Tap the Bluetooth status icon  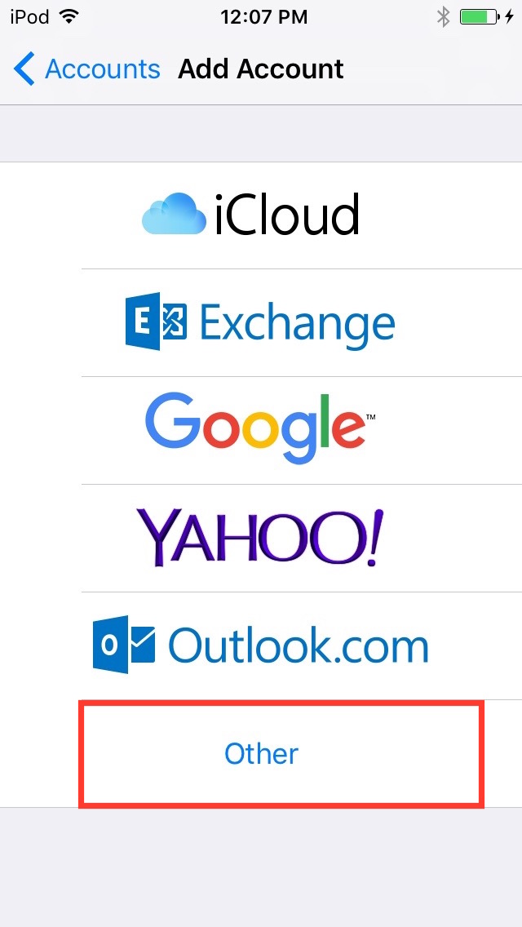[x=443, y=17]
